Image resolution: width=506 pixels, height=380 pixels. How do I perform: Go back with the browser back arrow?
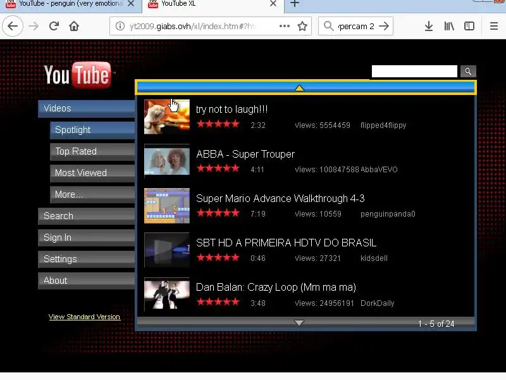(x=13, y=26)
